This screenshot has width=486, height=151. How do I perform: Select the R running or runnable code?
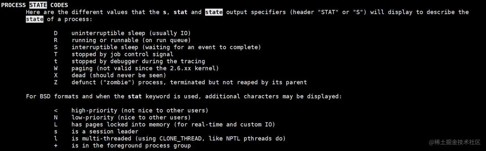coord(56,40)
